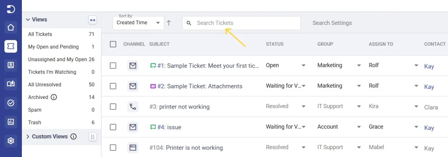The width and height of the screenshot is (448, 157).
Task: Click the green reply icon on ticket #4
Action: click(153, 127)
